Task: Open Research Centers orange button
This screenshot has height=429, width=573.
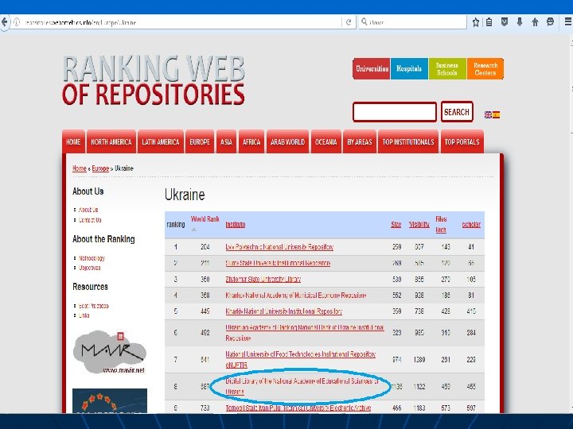Action: pos(485,68)
